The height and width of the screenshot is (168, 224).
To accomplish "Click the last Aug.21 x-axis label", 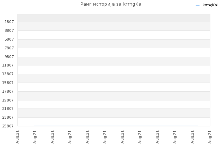I will point(210,137).
